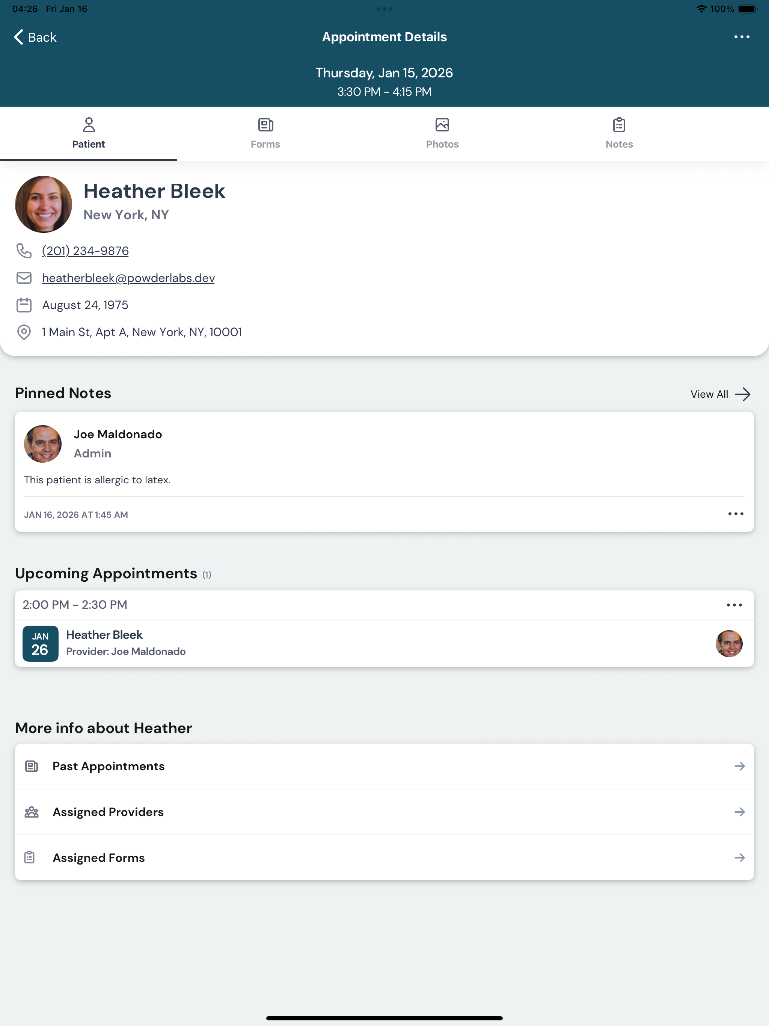This screenshot has width=769, height=1026.
Task: Tap Joe Maldonado's avatar in pinned note
Action: pos(43,444)
